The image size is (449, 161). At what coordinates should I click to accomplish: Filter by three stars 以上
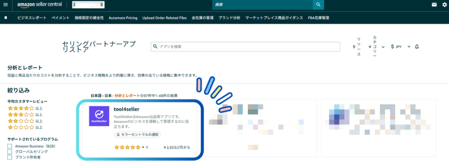pyautogui.click(x=25, y=114)
